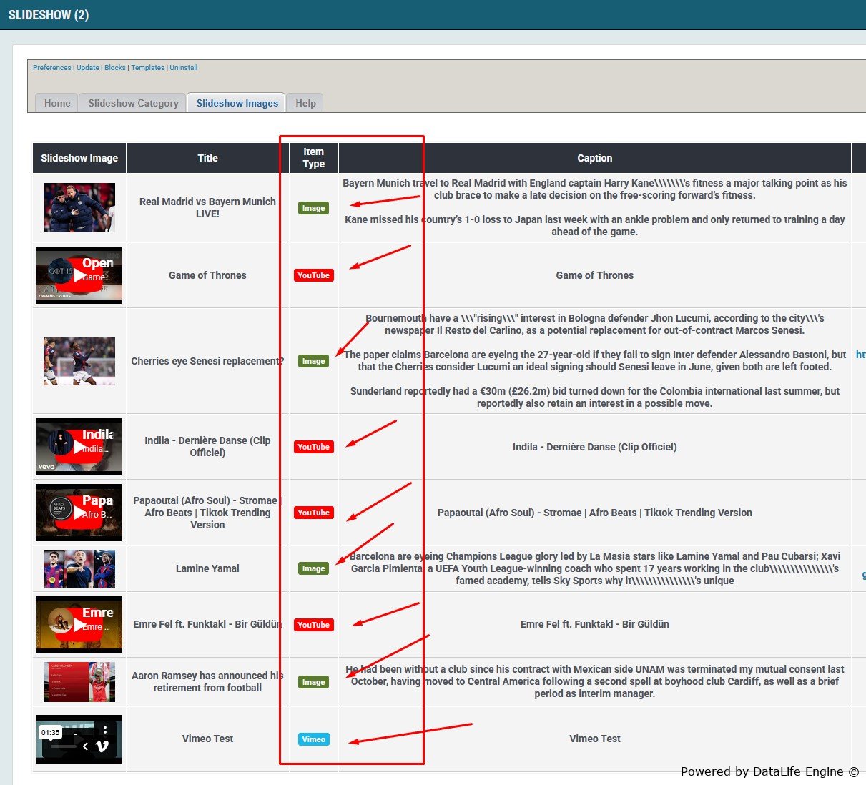The height and width of the screenshot is (785, 866).
Task: Click the Real Madrid slideshow thumbnail
Action: 79,207
